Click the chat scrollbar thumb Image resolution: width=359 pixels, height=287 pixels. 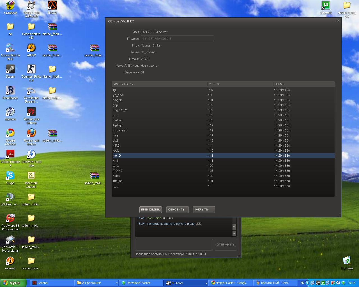(234, 227)
